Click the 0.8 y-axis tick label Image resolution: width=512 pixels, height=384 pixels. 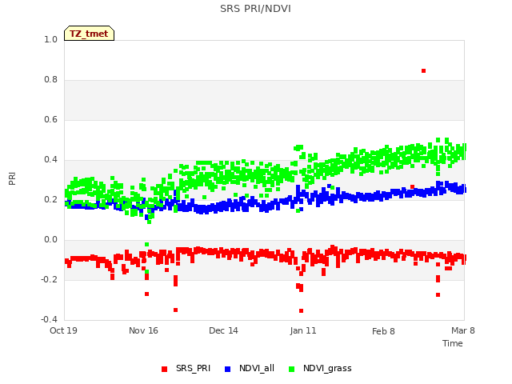pos(50,80)
